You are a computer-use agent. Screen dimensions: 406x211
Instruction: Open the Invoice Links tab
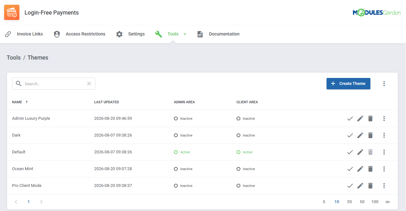pyautogui.click(x=24, y=34)
